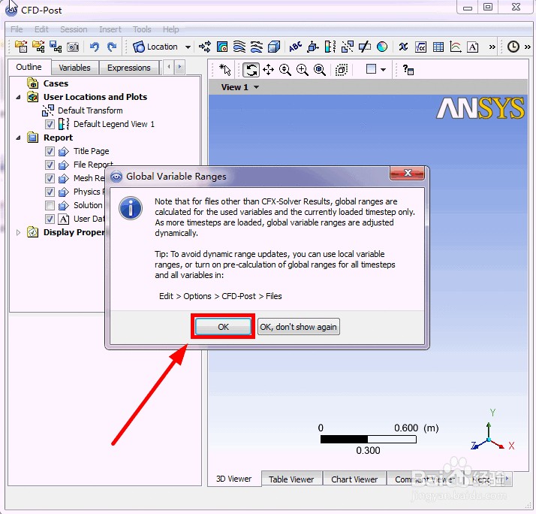Toggle the Physics Report checkbox
536x514 pixels.
coord(50,192)
